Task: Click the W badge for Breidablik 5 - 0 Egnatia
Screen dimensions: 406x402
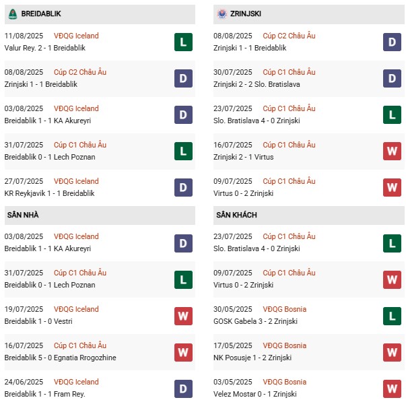Action: click(183, 352)
